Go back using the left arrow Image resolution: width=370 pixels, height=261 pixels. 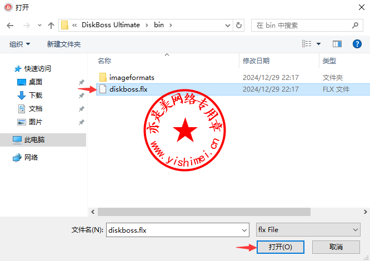pyautogui.click(x=10, y=25)
